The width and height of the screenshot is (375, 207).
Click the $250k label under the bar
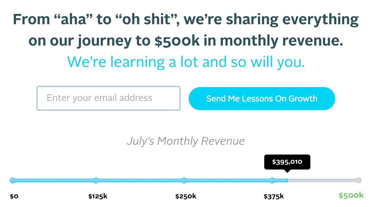point(186,197)
